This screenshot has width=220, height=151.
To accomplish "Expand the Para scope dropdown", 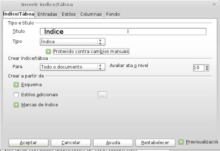I will click(101, 67).
